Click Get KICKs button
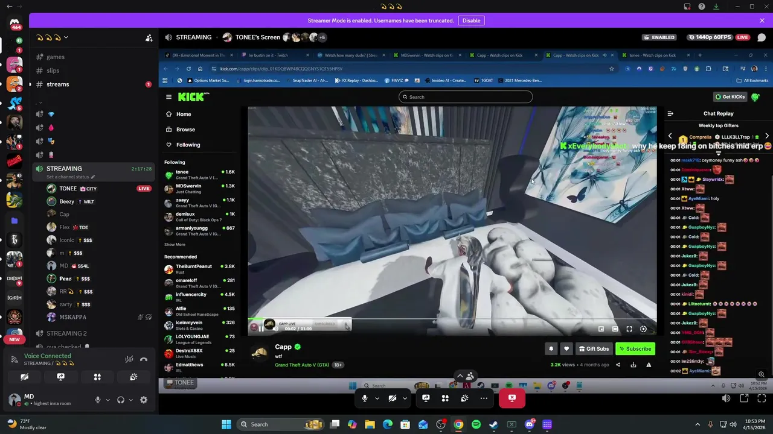The width and height of the screenshot is (773, 434). (730, 97)
